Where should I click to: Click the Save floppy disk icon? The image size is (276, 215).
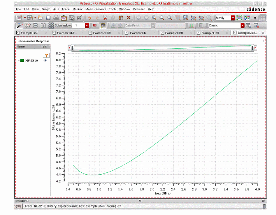pyautogui.click(x=48, y=18)
